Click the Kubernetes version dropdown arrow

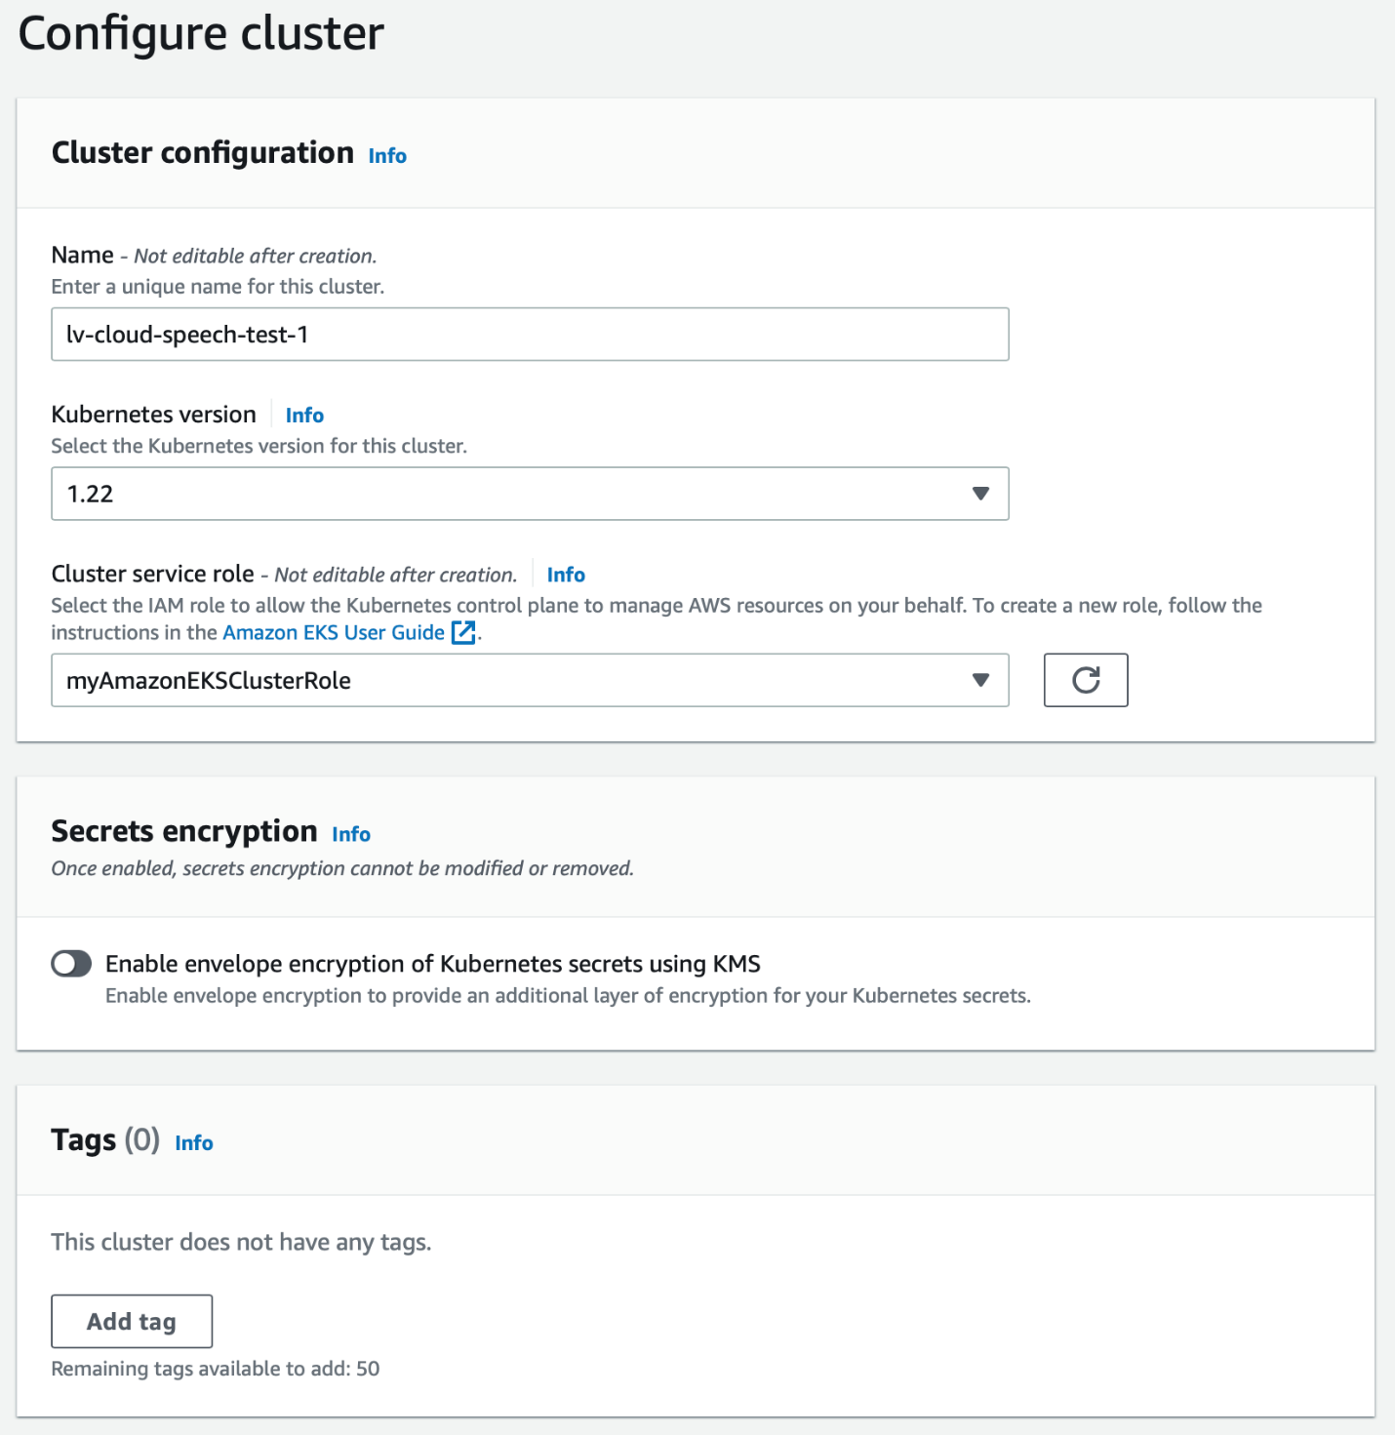980,494
